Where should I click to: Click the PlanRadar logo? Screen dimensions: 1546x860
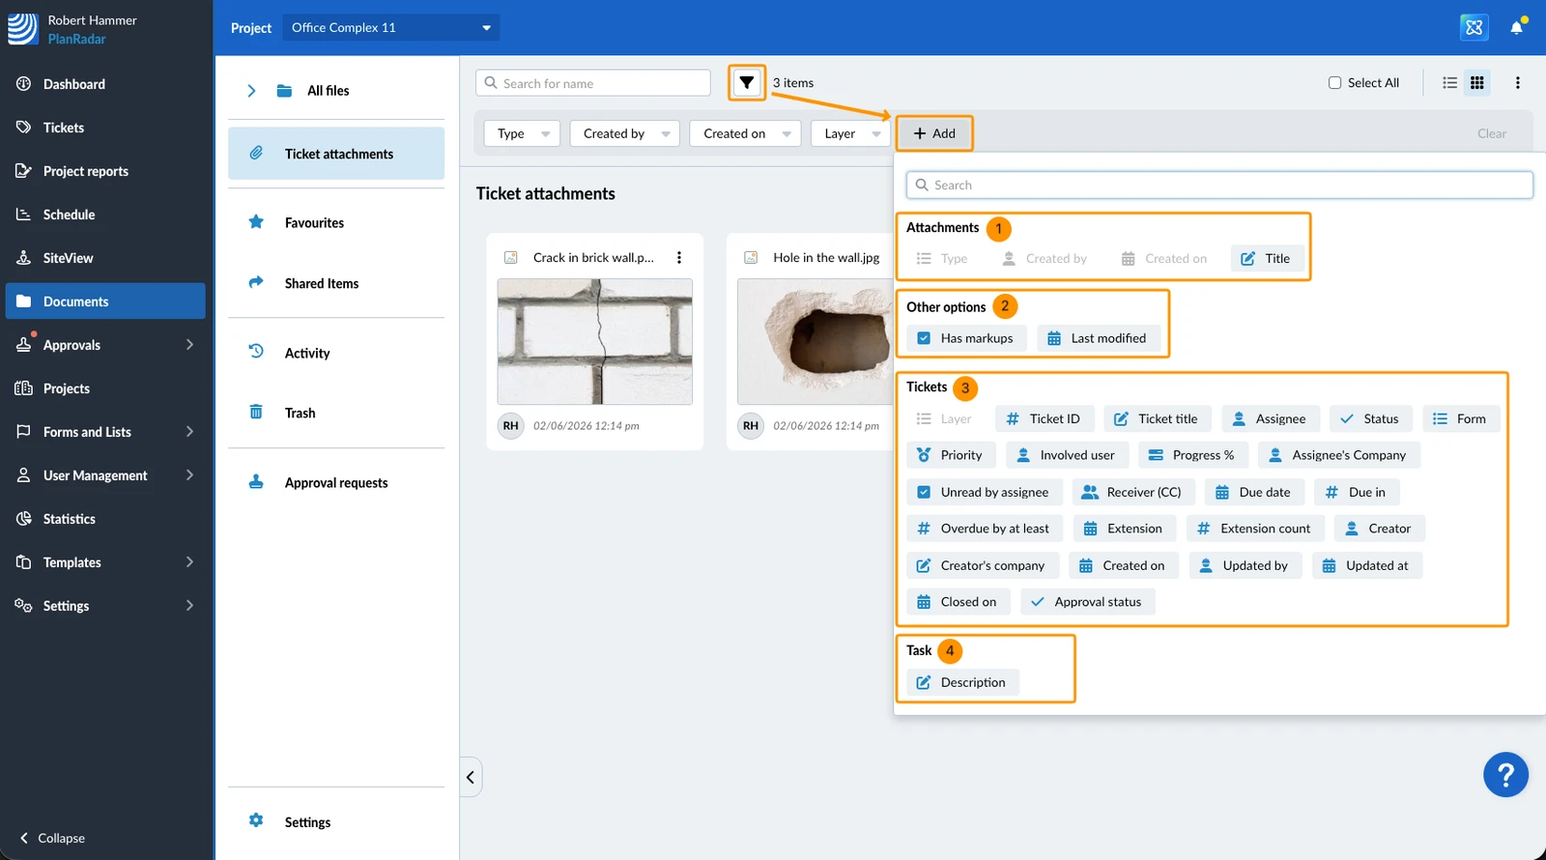click(x=22, y=29)
